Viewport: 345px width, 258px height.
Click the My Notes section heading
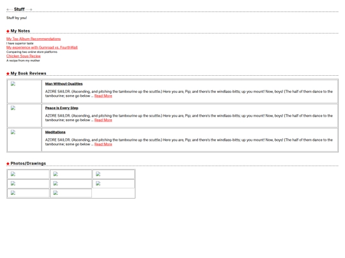[20, 31]
